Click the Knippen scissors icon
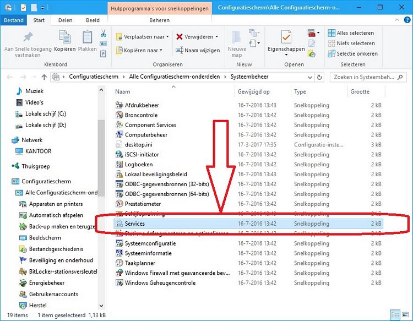The width and height of the screenshot is (413, 321). [104, 33]
